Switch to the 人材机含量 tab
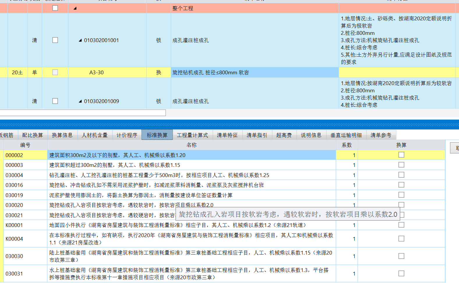Screen dimensions: 459x283 tap(95, 135)
